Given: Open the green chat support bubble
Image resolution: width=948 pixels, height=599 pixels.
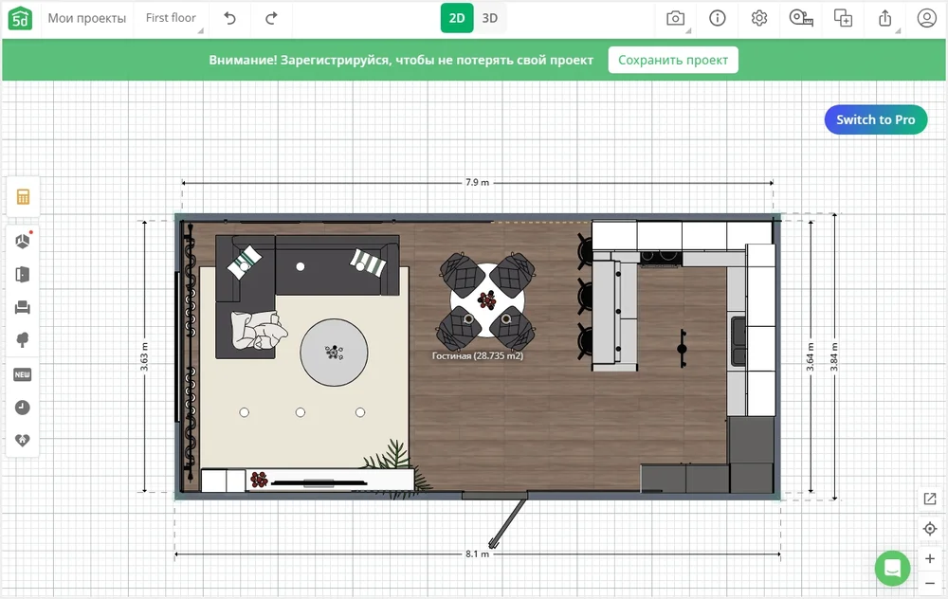Looking at the screenshot, I should [892, 568].
